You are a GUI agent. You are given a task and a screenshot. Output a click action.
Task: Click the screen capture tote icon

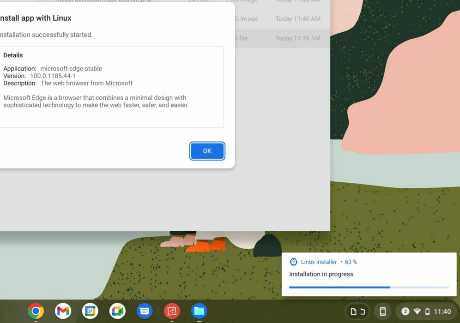point(357,311)
